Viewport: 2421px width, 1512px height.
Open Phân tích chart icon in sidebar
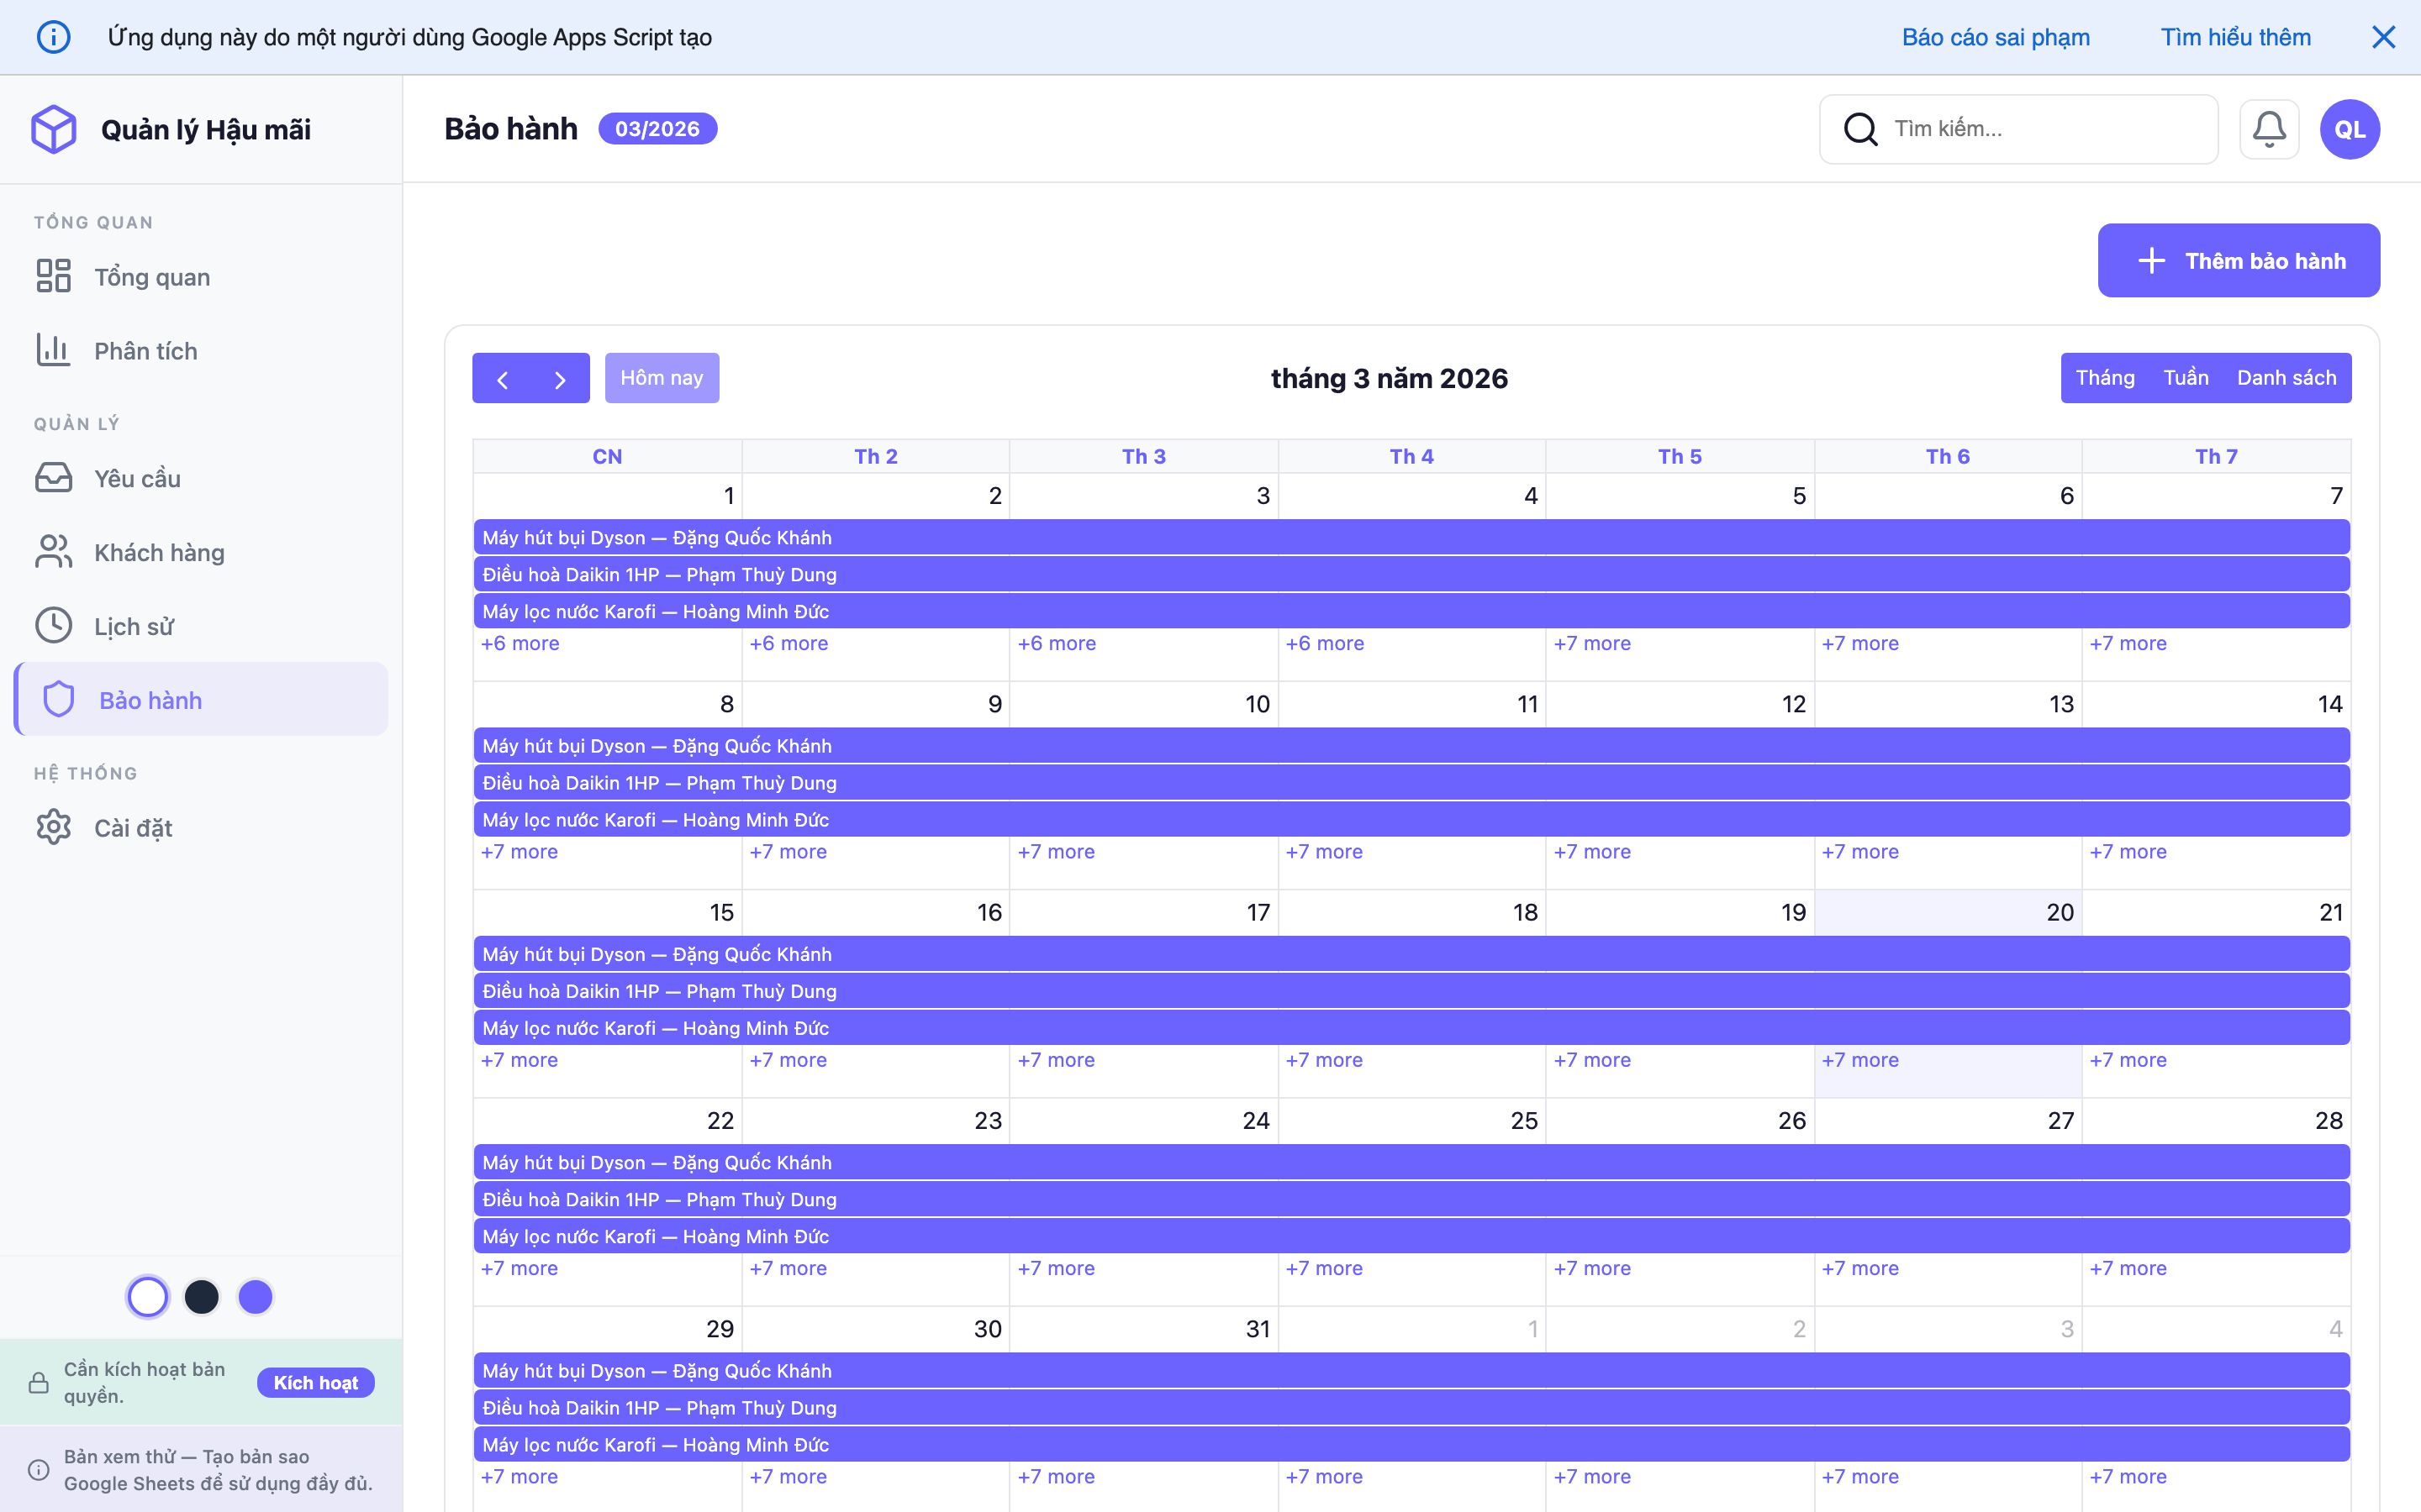[x=53, y=350]
